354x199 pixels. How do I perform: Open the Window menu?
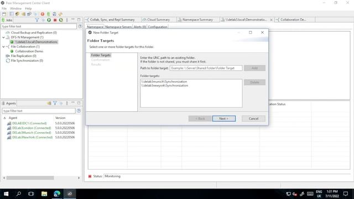point(16,9)
